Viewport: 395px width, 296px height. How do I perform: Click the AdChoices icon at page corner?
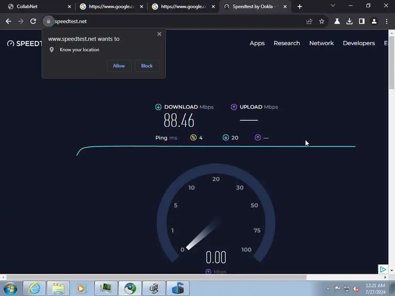[x=383, y=269]
